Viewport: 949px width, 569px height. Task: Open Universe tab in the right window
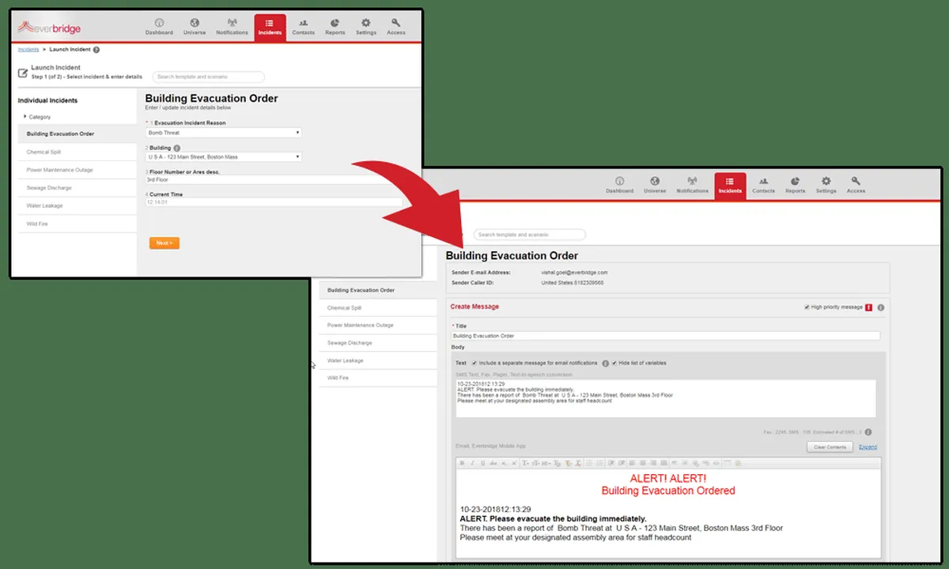coord(655,186)
